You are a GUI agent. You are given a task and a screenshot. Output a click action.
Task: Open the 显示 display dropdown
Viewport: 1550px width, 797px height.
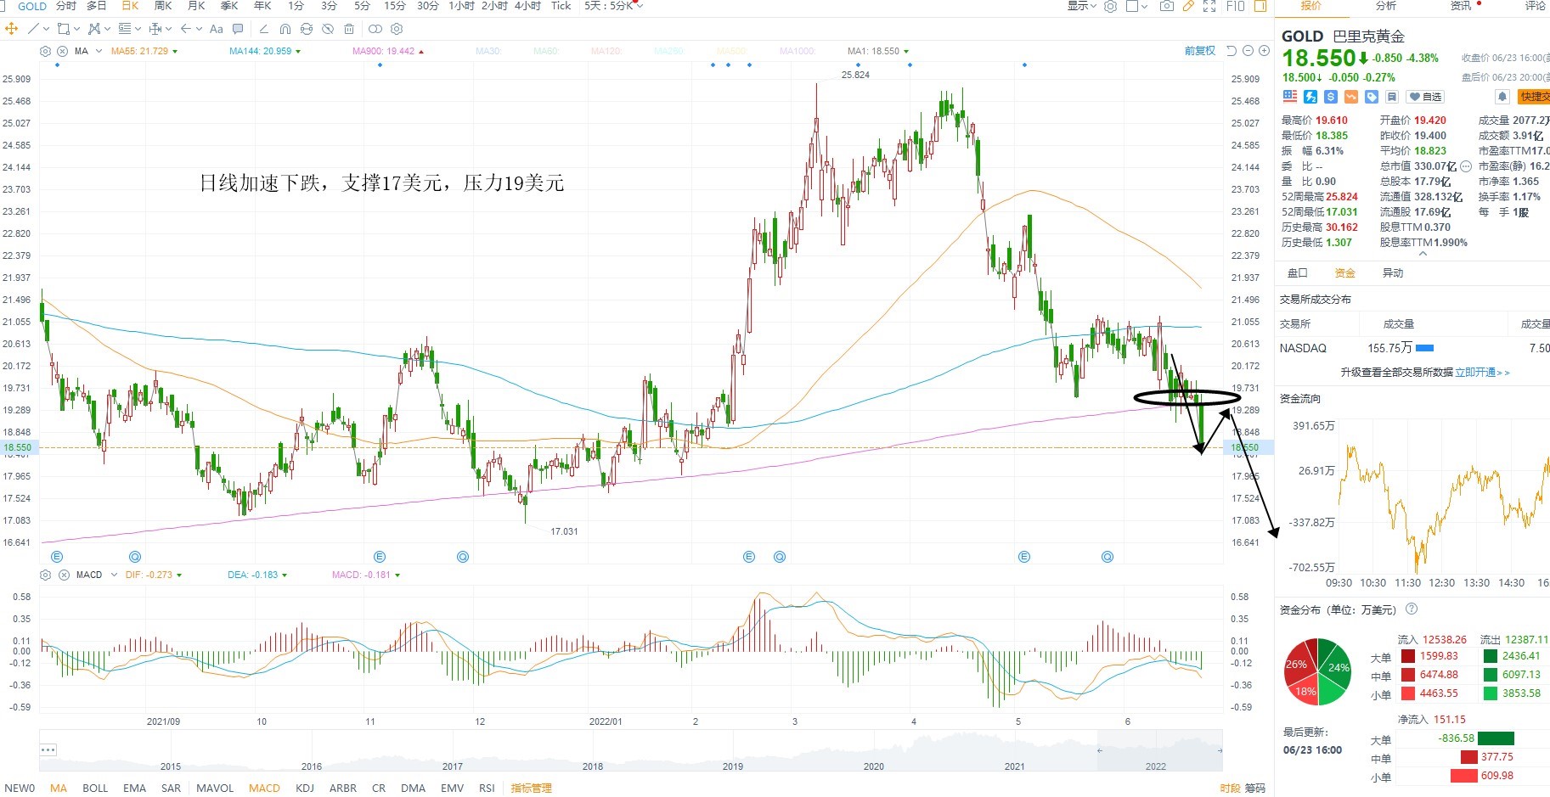pos(1083,6)
